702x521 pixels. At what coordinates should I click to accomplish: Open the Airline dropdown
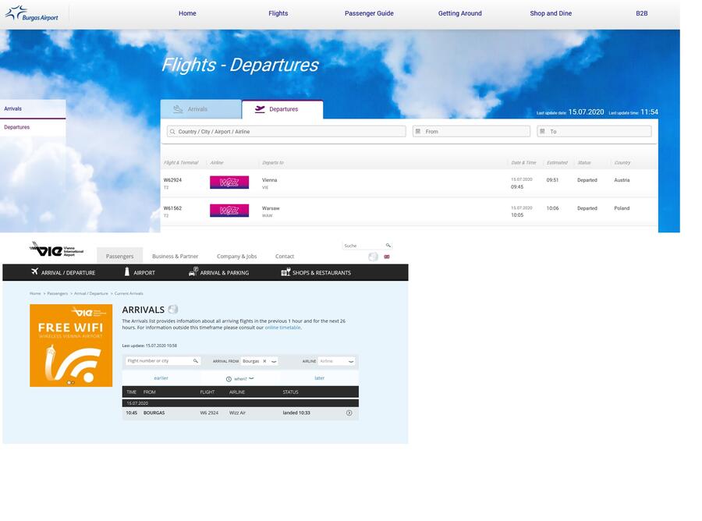pyautogui.click(x=337, y=361)
